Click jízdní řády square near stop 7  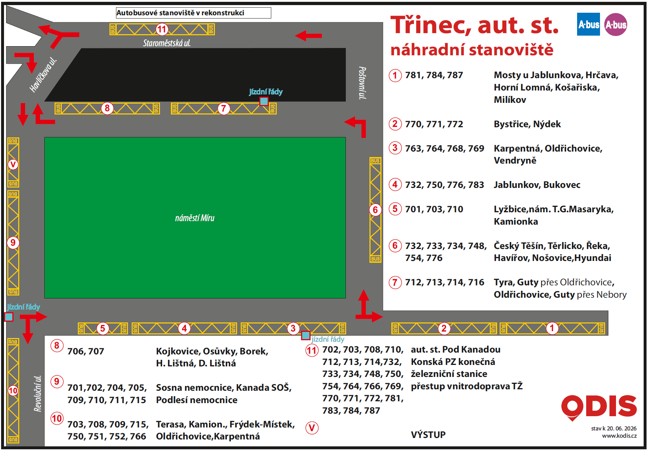[264, 101]
